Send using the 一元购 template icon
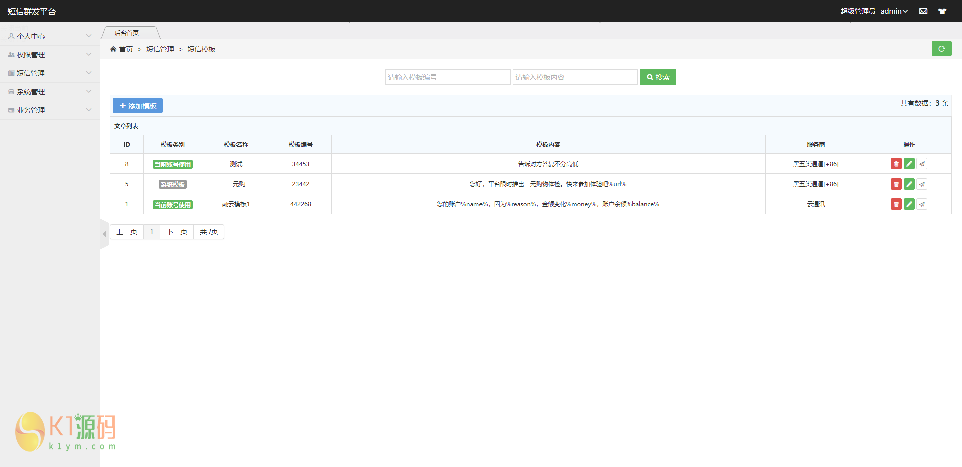The height and width of the screenshot is (467, 962). (922, 184)
